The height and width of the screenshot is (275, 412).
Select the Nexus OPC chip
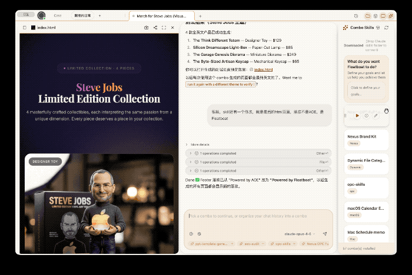click(x=315, y=244)
